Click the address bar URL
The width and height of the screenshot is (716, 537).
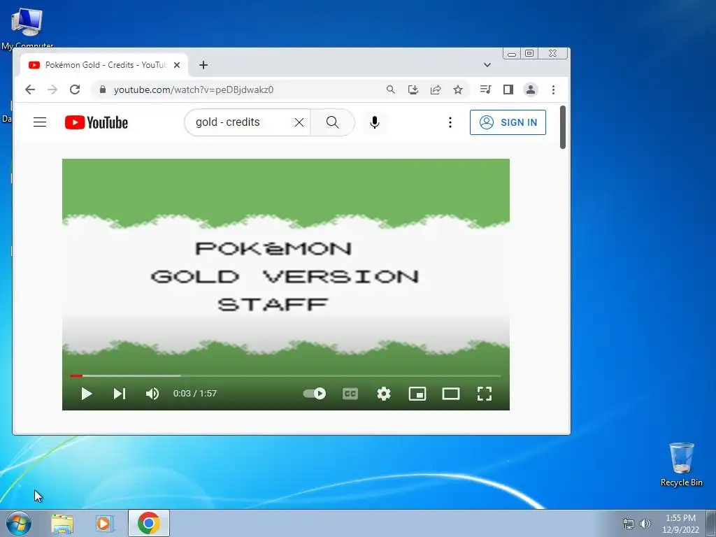click(x=194, y=89)
